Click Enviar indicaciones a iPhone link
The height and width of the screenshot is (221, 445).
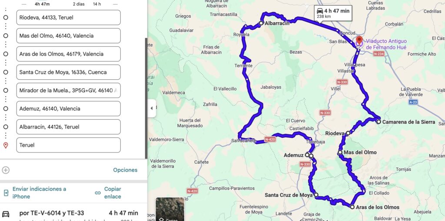point(39,193)
